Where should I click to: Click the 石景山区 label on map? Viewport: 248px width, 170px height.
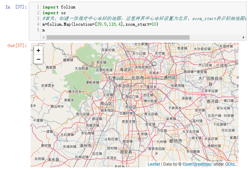coord(116,78)
